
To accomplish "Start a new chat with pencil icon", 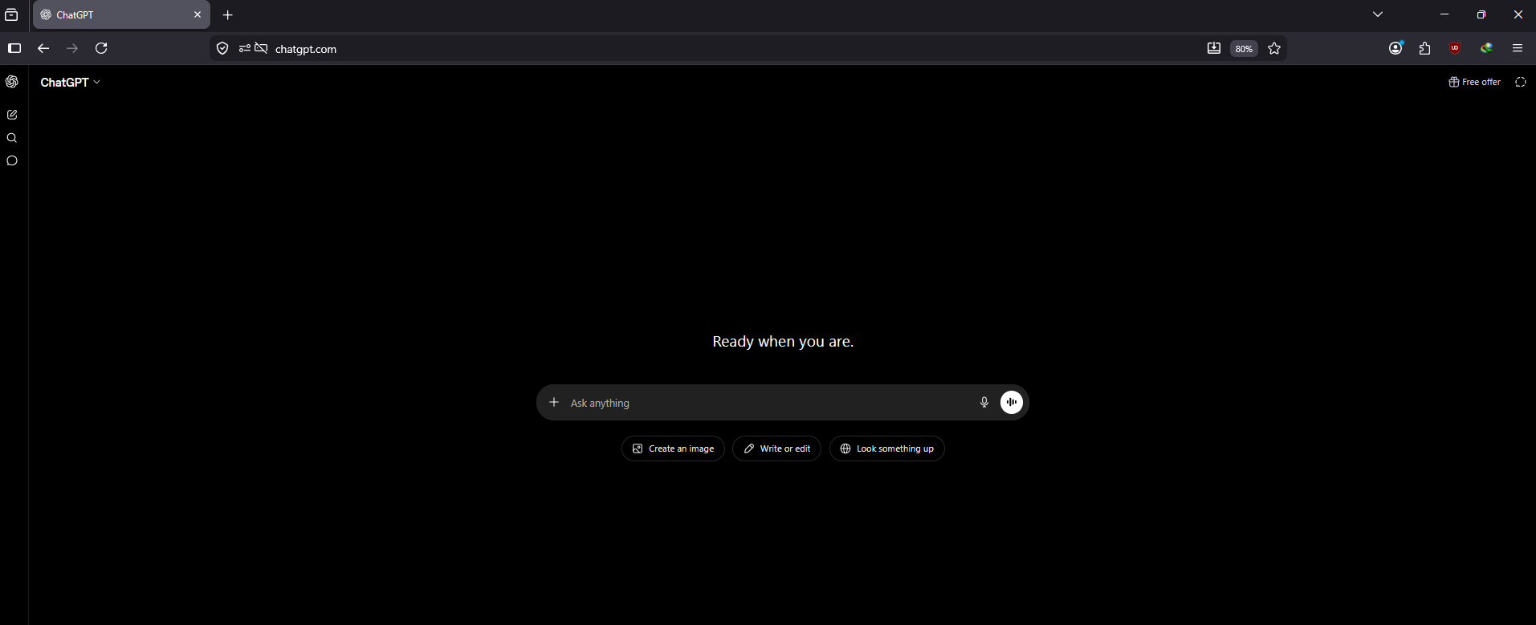I will click(12, 115).
